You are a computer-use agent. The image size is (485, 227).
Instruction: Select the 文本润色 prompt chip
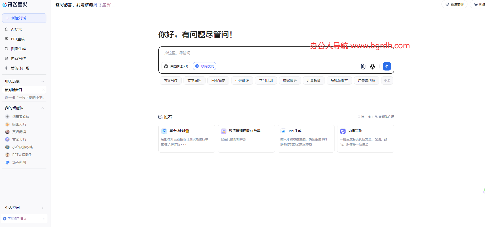(x=194, y=81)
